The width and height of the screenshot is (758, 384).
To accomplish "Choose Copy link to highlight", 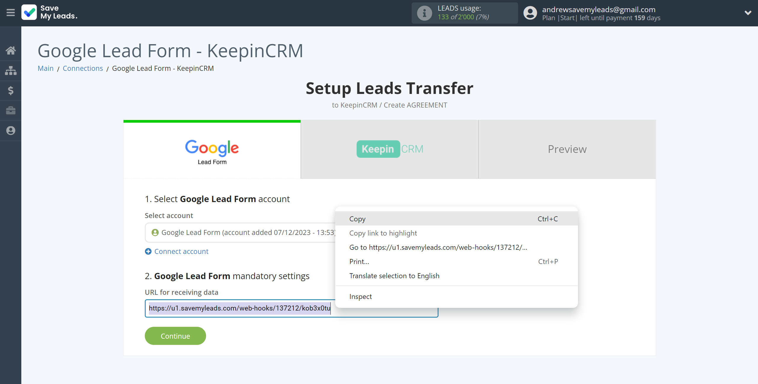I will 457,233.
